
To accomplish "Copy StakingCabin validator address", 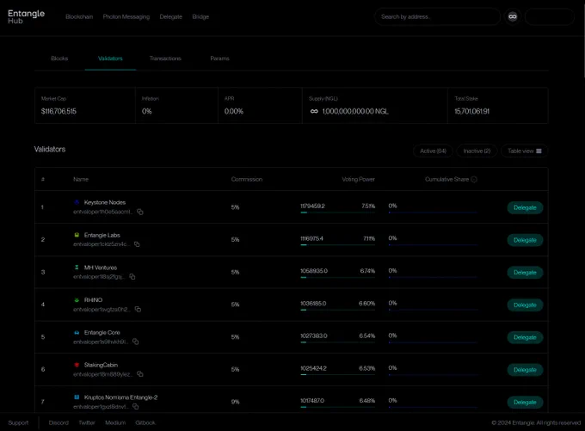I will tap(140, 374).
